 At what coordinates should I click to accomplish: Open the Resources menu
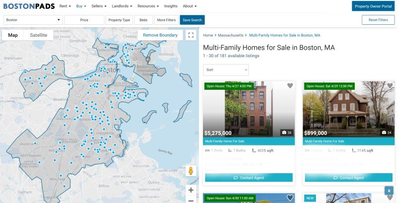[x=148, y=6]
